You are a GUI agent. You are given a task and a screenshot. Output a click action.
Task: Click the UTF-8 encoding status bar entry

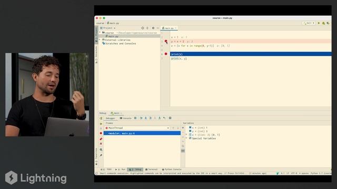(x=294, y=173)
